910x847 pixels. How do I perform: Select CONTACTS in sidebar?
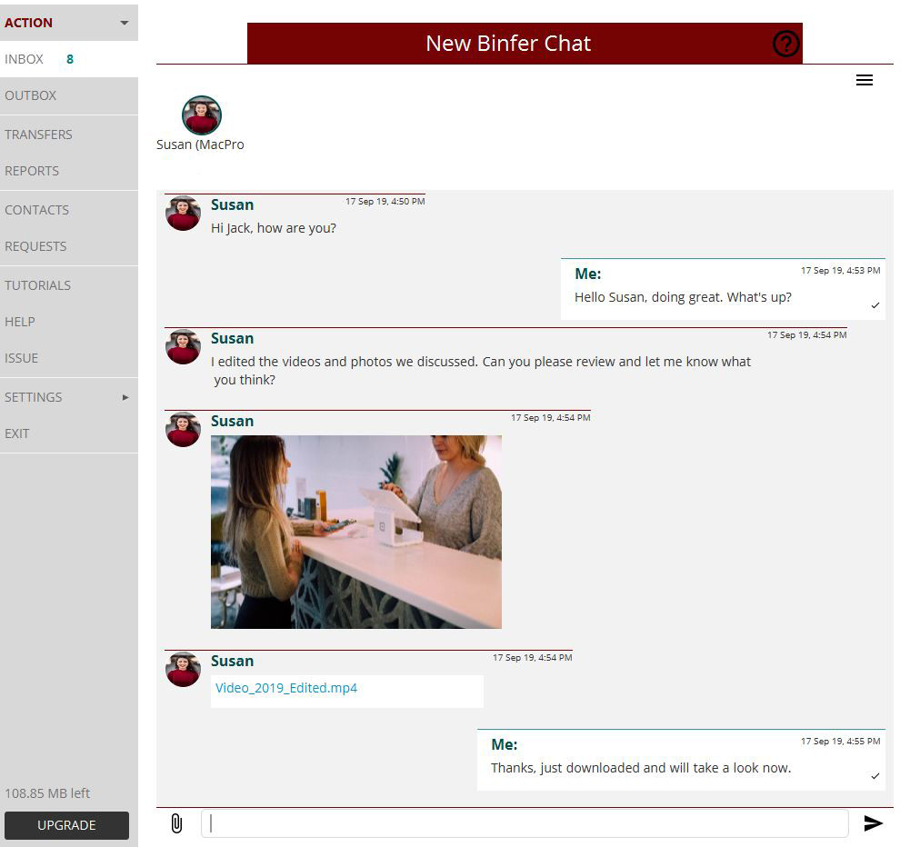click(69, 210)
